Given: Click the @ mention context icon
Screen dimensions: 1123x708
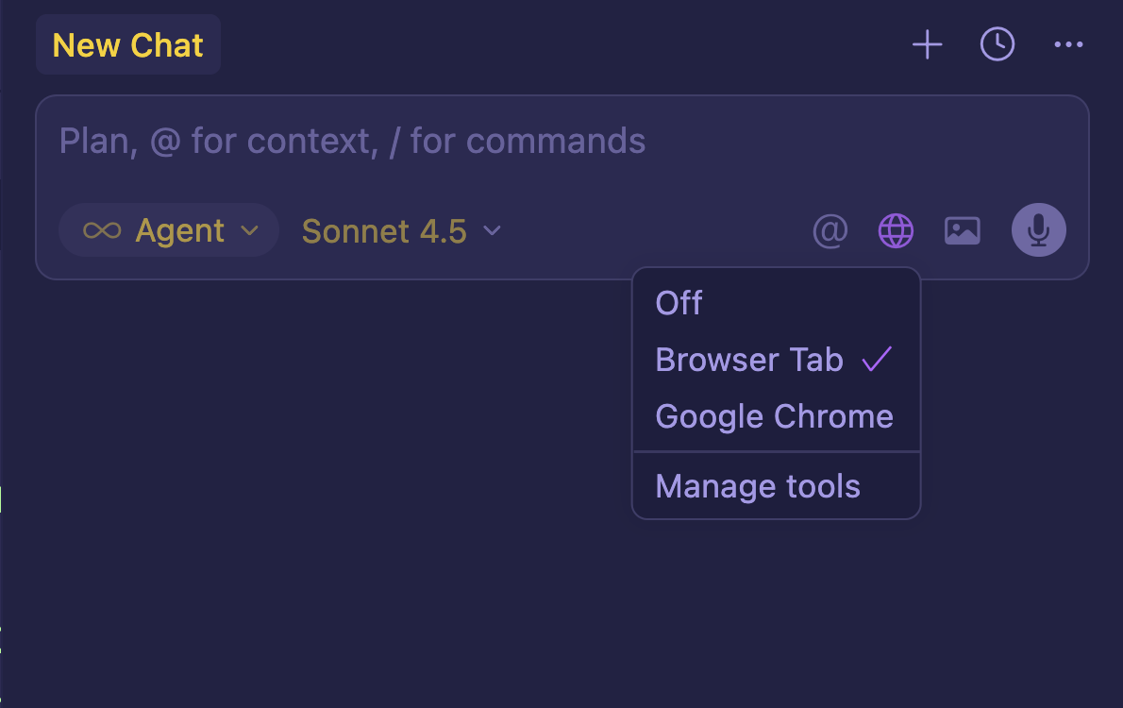Looking at the screenshot, I should point(830,230).
